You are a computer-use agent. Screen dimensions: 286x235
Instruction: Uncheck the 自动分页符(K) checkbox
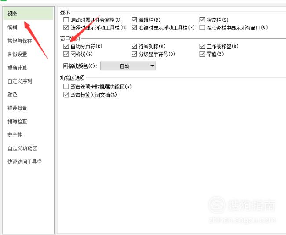click(66, 46)
